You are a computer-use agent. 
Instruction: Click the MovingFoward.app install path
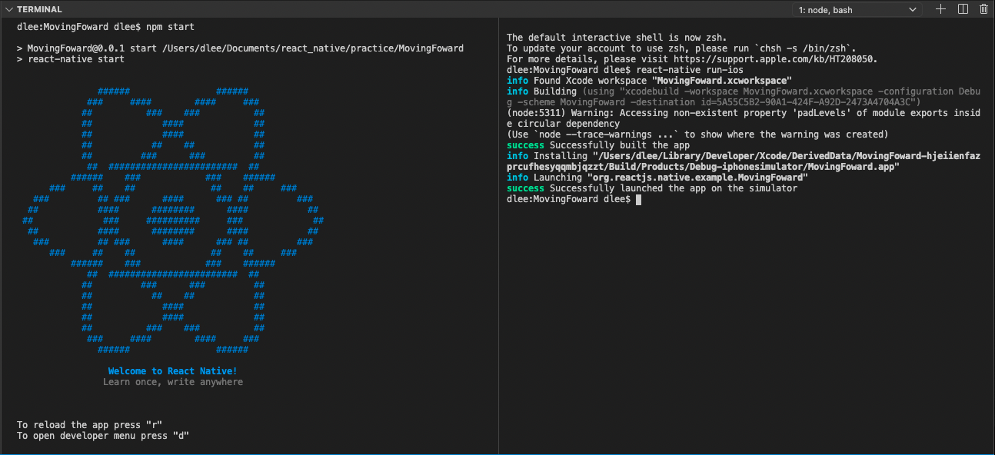pyautogui.click(x=744, y=161)
